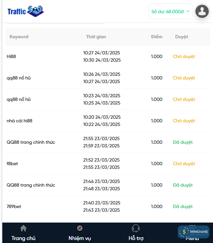Image resolution: width=213 pixels, height=243 pixels.
Task: Click Đã duyệt status for 789bet
Action: tap(183, 206)
